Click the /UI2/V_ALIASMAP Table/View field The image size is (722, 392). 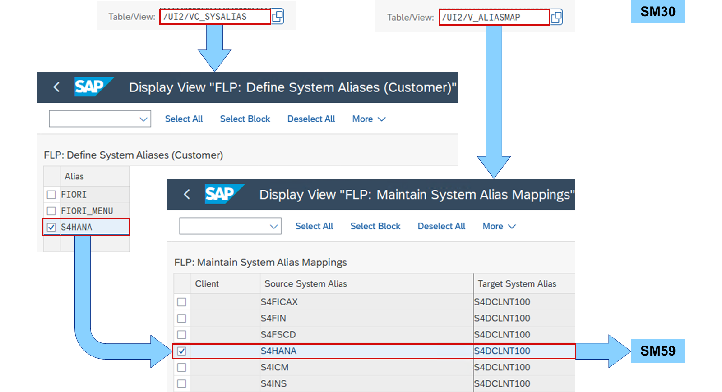(x=494, y=18)
